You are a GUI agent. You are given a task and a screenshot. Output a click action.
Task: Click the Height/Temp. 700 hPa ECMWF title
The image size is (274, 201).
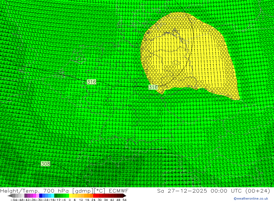point(64,191)
